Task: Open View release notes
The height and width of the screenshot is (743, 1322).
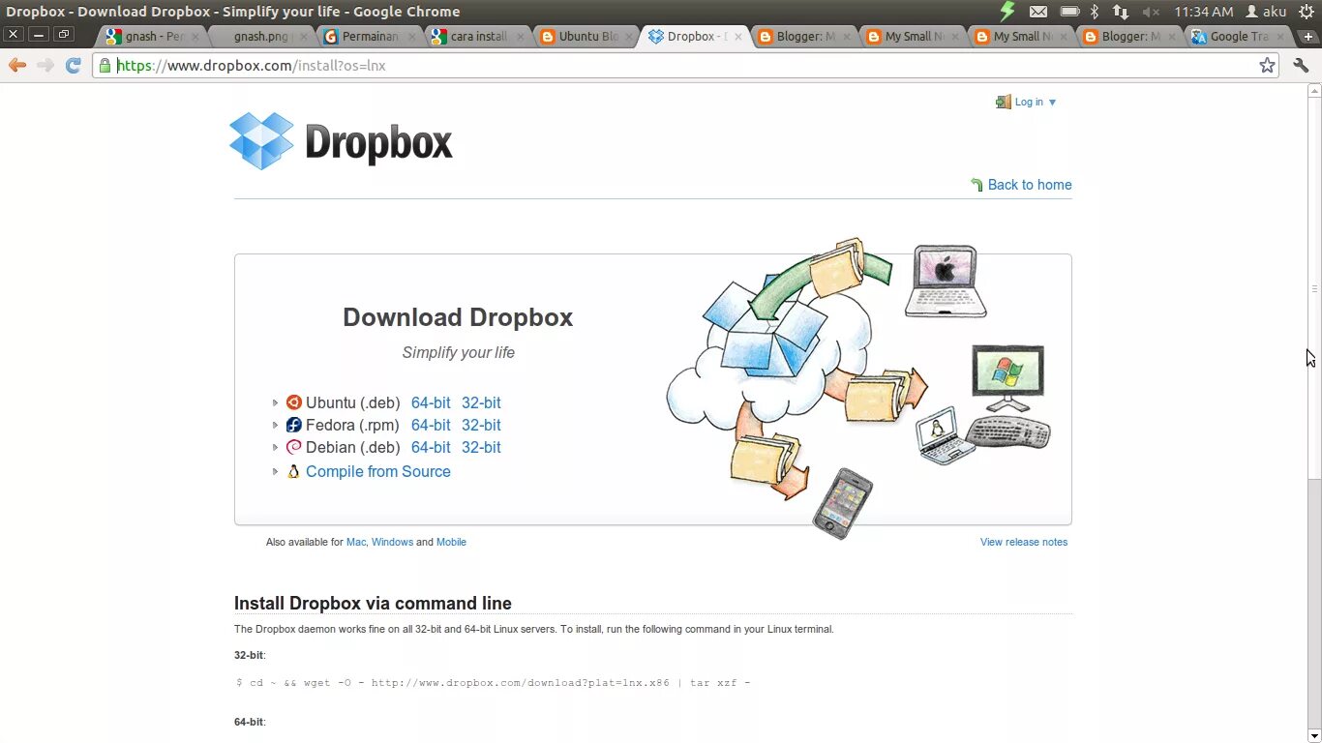Action: pyautogui.click(x=1024, y=542)
